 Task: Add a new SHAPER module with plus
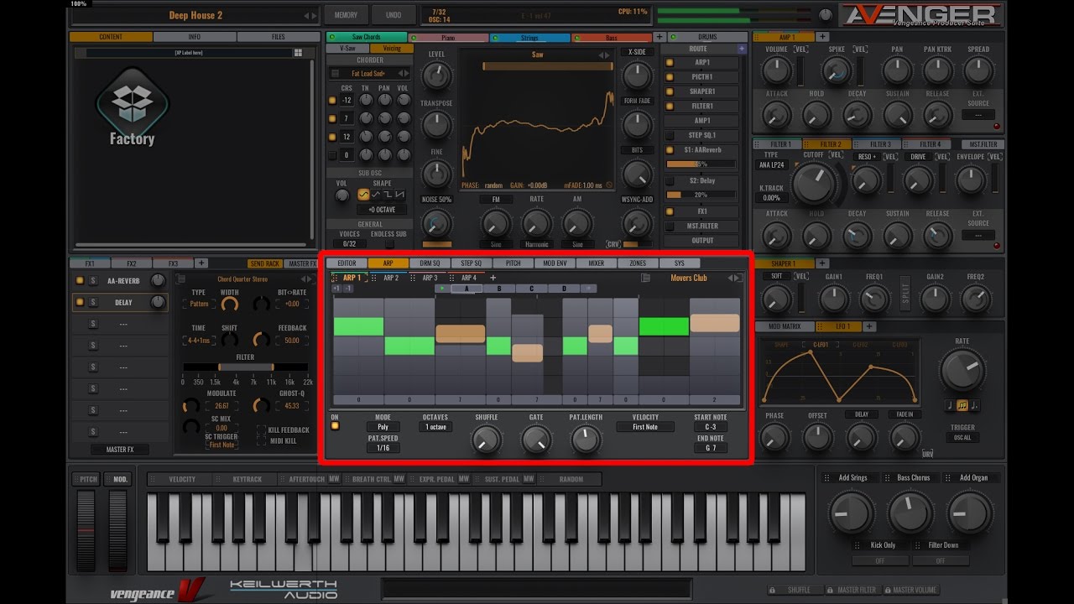[x=823, y=263]
